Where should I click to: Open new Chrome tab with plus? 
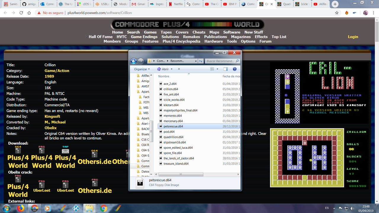point(335,4)
